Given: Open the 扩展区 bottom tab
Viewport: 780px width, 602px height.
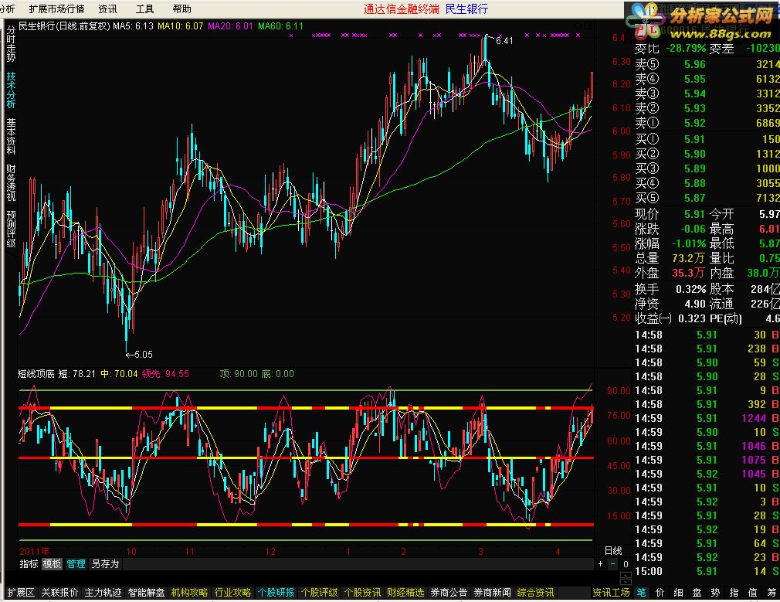Looking at the screenshot, I should [21, 593].
